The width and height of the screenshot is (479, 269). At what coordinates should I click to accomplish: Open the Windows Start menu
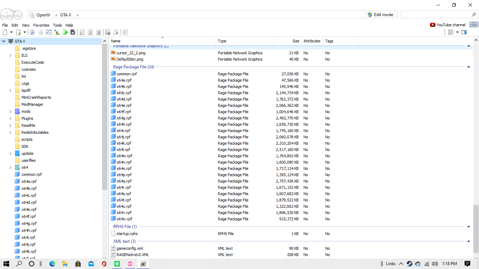6,264
